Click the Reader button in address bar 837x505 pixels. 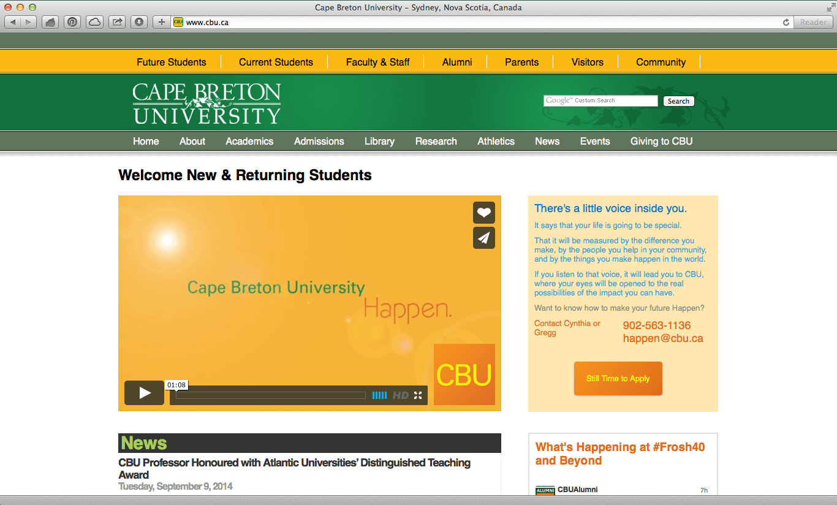coord(813,22)
